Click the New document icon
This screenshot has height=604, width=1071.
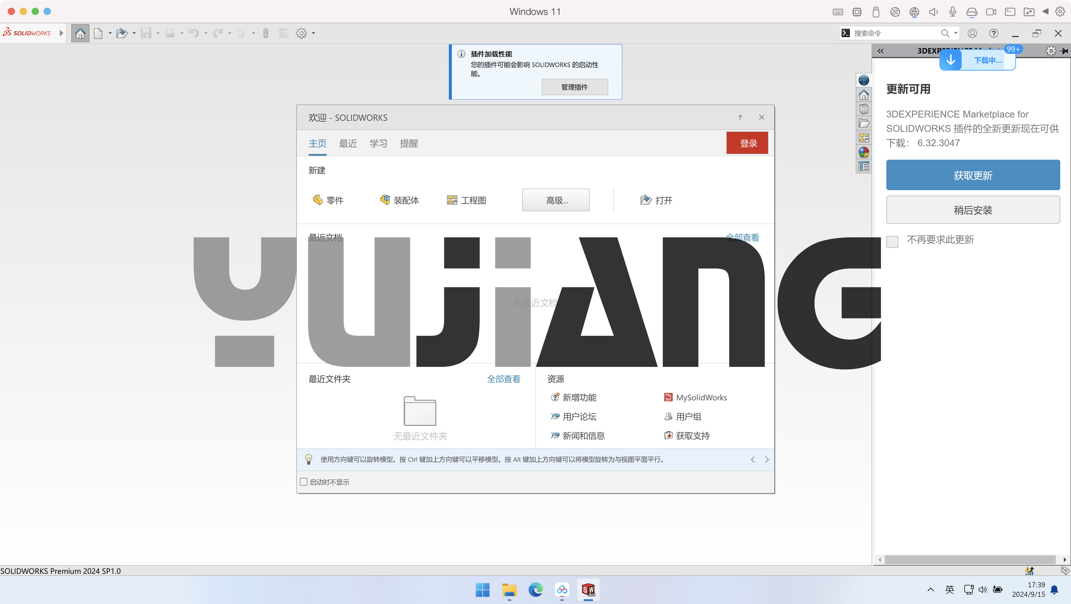pyautogui.click(x=98, y=33)
